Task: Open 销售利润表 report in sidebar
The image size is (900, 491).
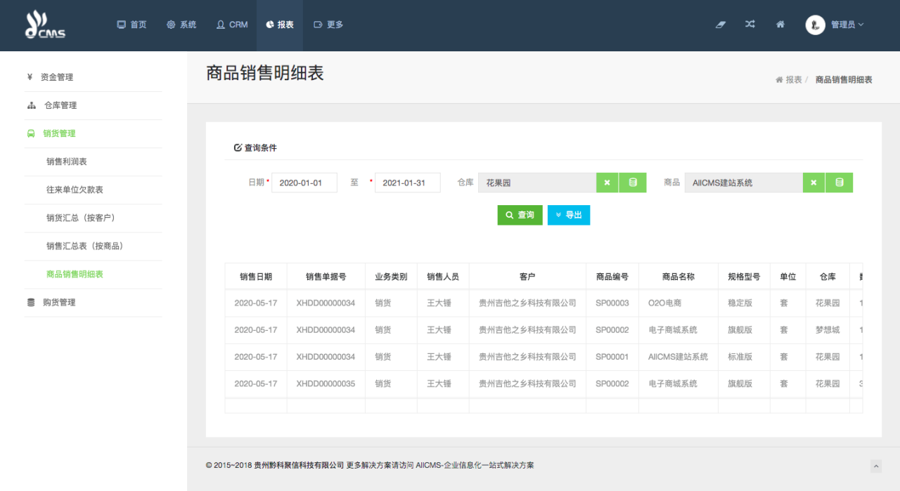Action: pyautogui.click(x=67, y=162)
